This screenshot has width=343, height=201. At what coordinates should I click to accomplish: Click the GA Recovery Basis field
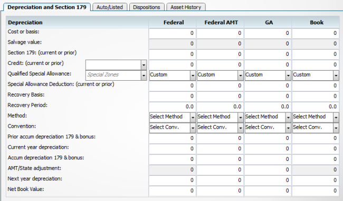268,96
